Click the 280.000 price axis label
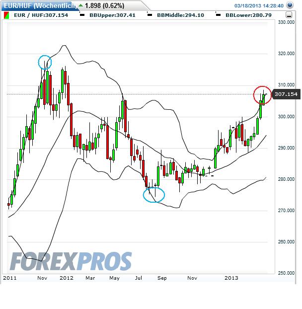This screenshot has width=302, height=309. pyautogui.click(x=286, y=179)
